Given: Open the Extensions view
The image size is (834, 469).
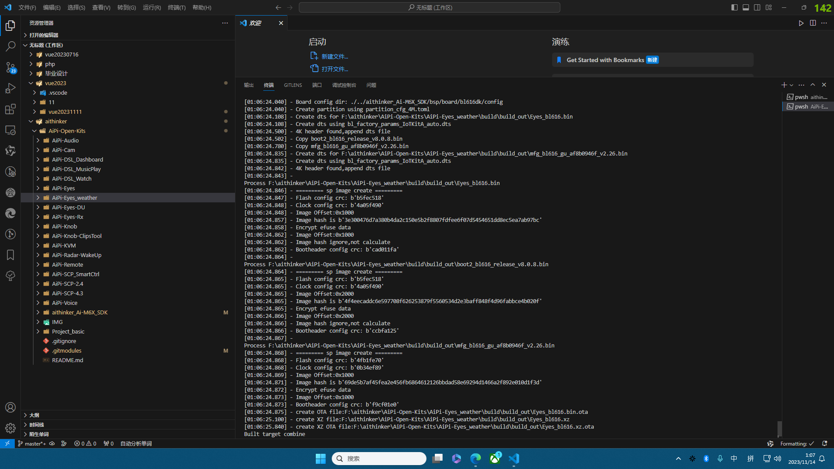Looking at the screenshot, I should [10, 109].
